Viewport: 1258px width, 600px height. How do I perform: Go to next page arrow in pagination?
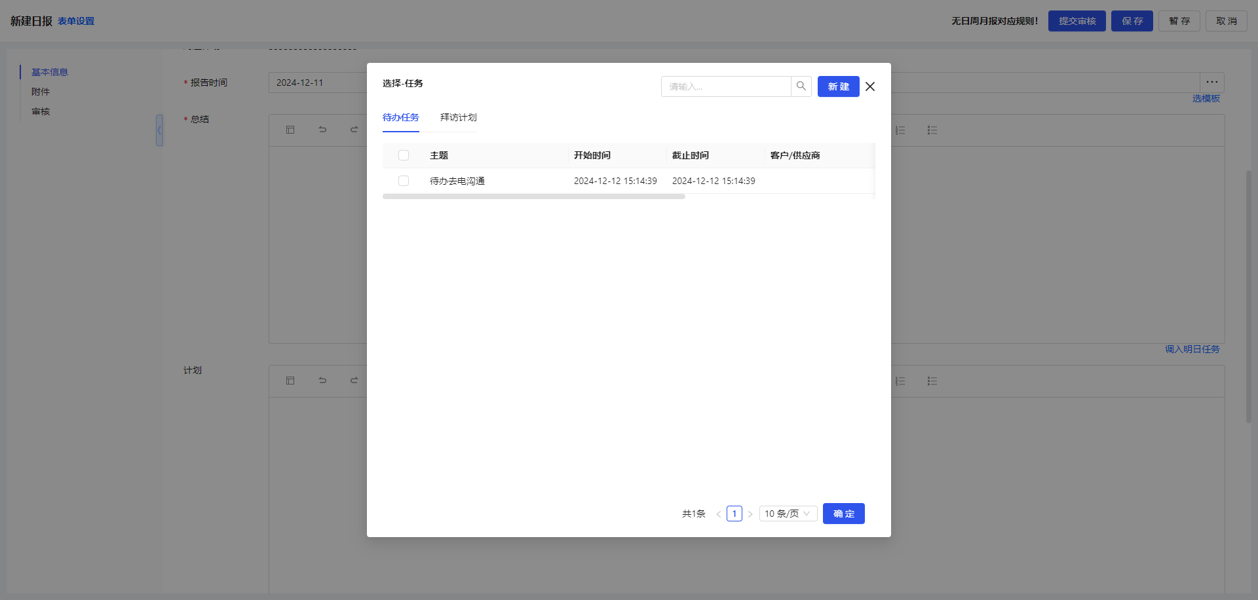[750, 514]
